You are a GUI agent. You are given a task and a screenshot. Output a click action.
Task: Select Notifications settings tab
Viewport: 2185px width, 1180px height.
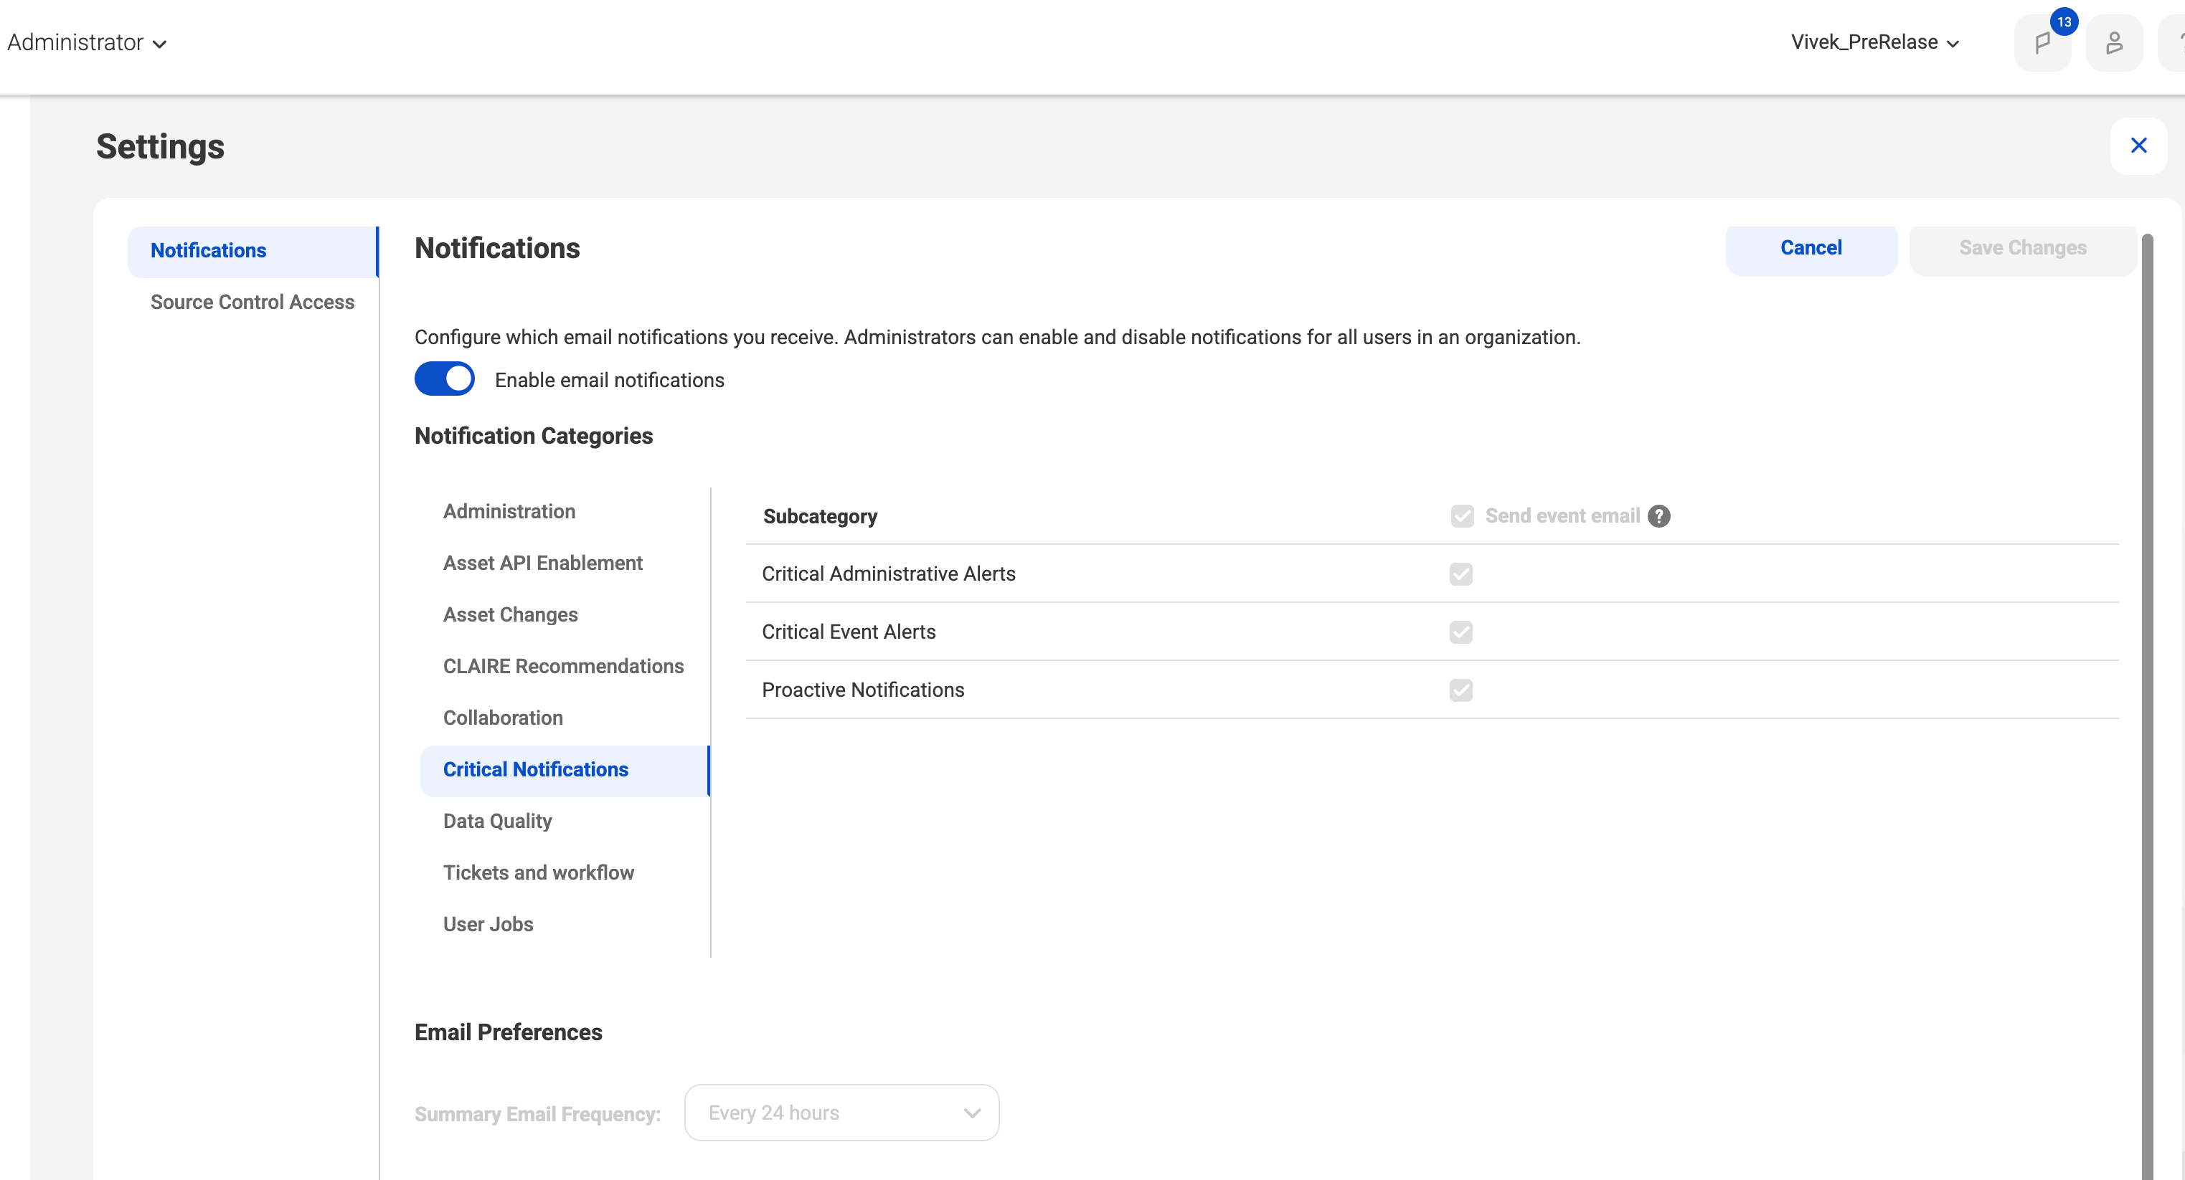[253, 251]
